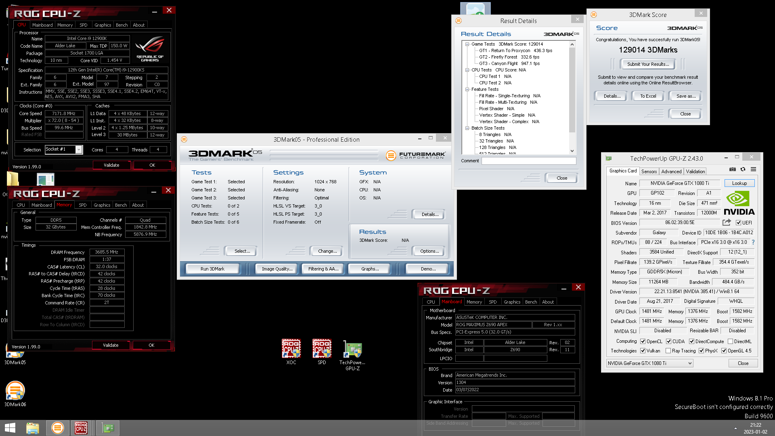Click the Windows Start button

coord(10,428)
